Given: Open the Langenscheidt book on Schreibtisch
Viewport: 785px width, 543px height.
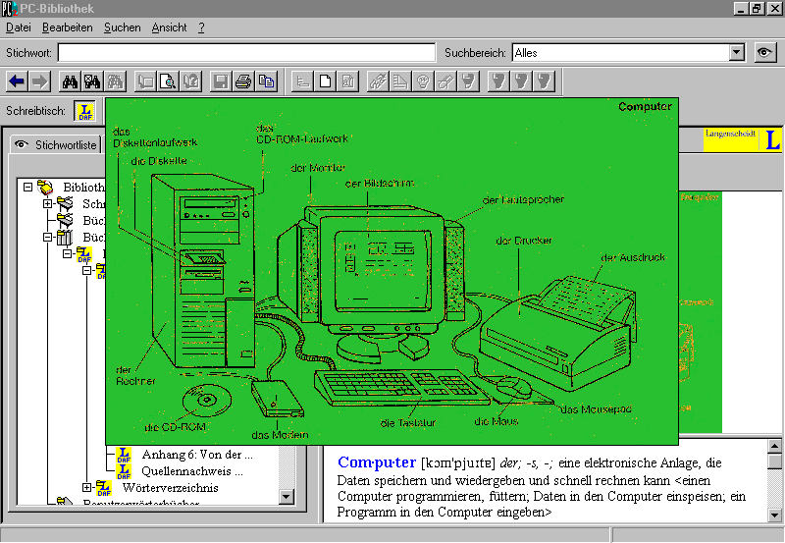Looking at the screenshot, I should coord(86,112).
